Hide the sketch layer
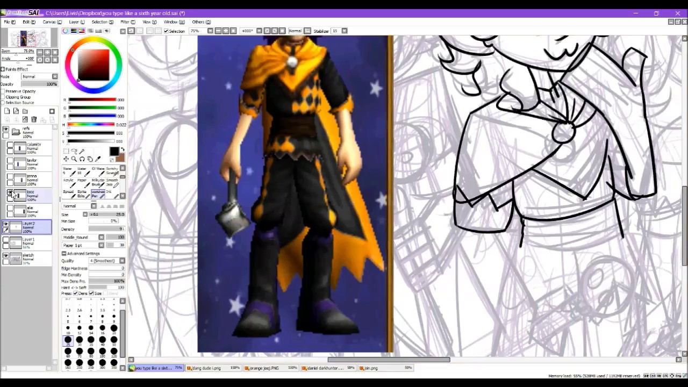Image resolution: width=688 pixels, height=387 pixels. [6, 255]
